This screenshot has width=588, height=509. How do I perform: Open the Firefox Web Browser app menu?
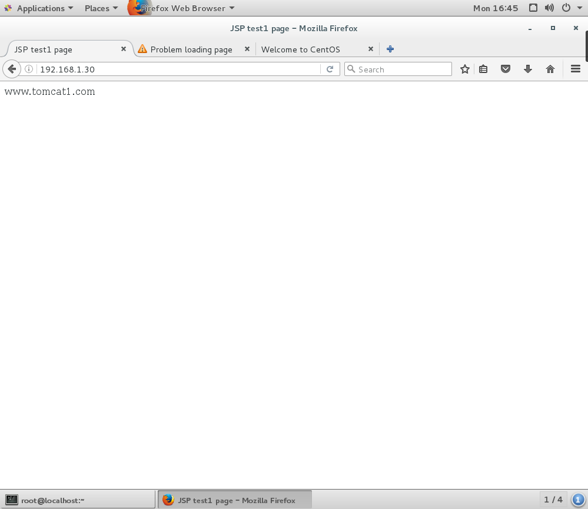pyautogui.click(x=181, y=8)
